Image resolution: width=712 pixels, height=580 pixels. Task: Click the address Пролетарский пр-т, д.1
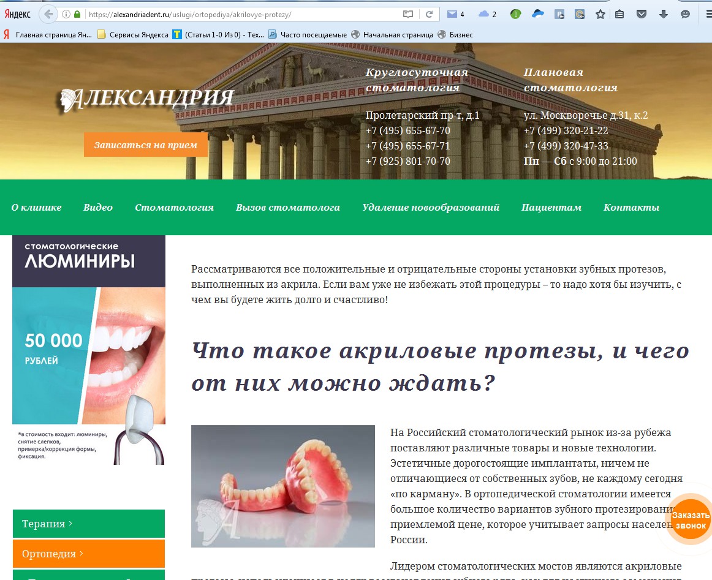click(422, 115)
